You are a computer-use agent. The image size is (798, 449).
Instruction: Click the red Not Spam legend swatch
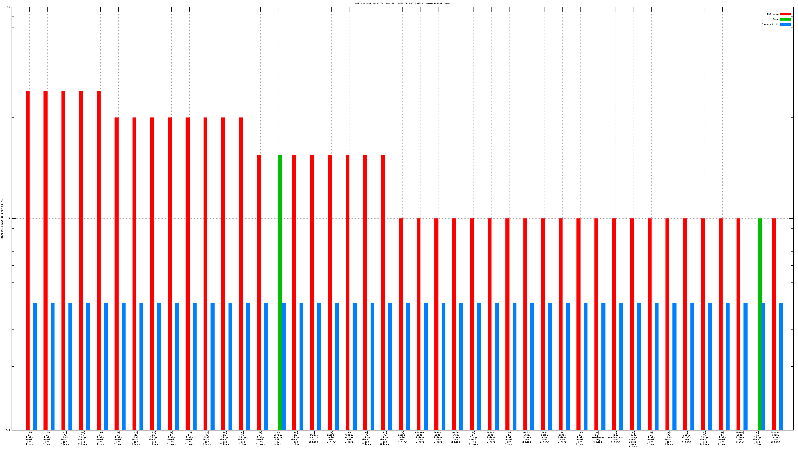coord(785,14)
